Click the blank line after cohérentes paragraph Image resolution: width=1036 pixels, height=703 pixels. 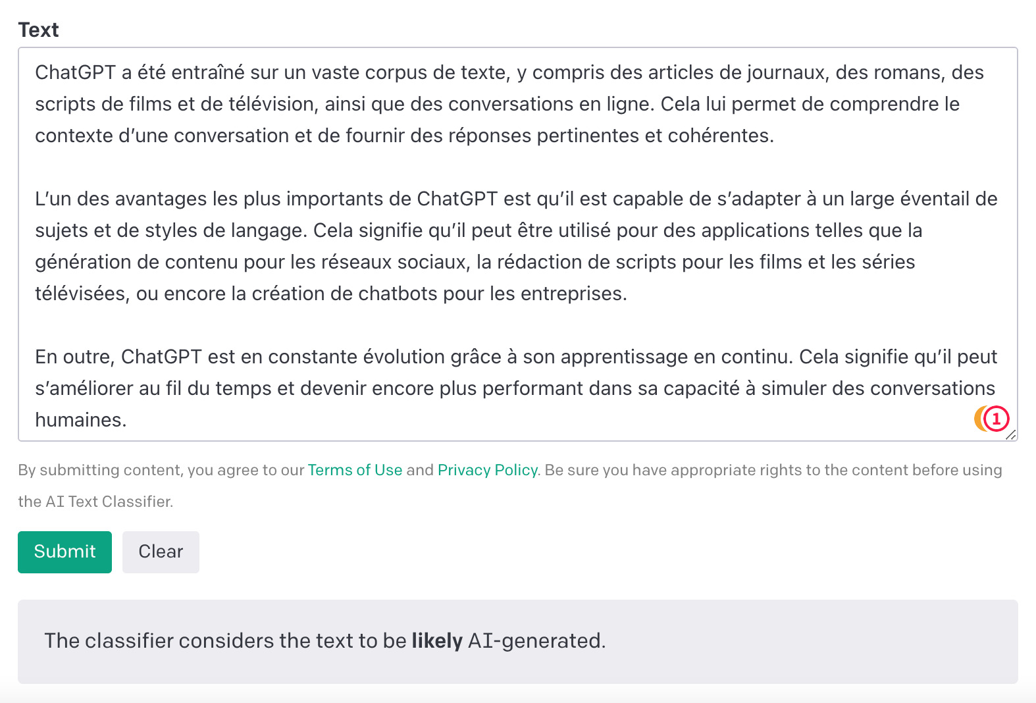[x=517, y=167]
